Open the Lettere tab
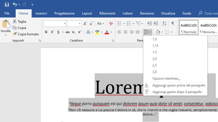This screenshot has width=218, height=122. click(x=128, y=13)
